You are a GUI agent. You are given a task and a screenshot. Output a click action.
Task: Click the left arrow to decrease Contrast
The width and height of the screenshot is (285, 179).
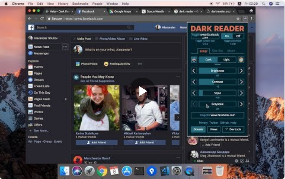pos(194,82)
